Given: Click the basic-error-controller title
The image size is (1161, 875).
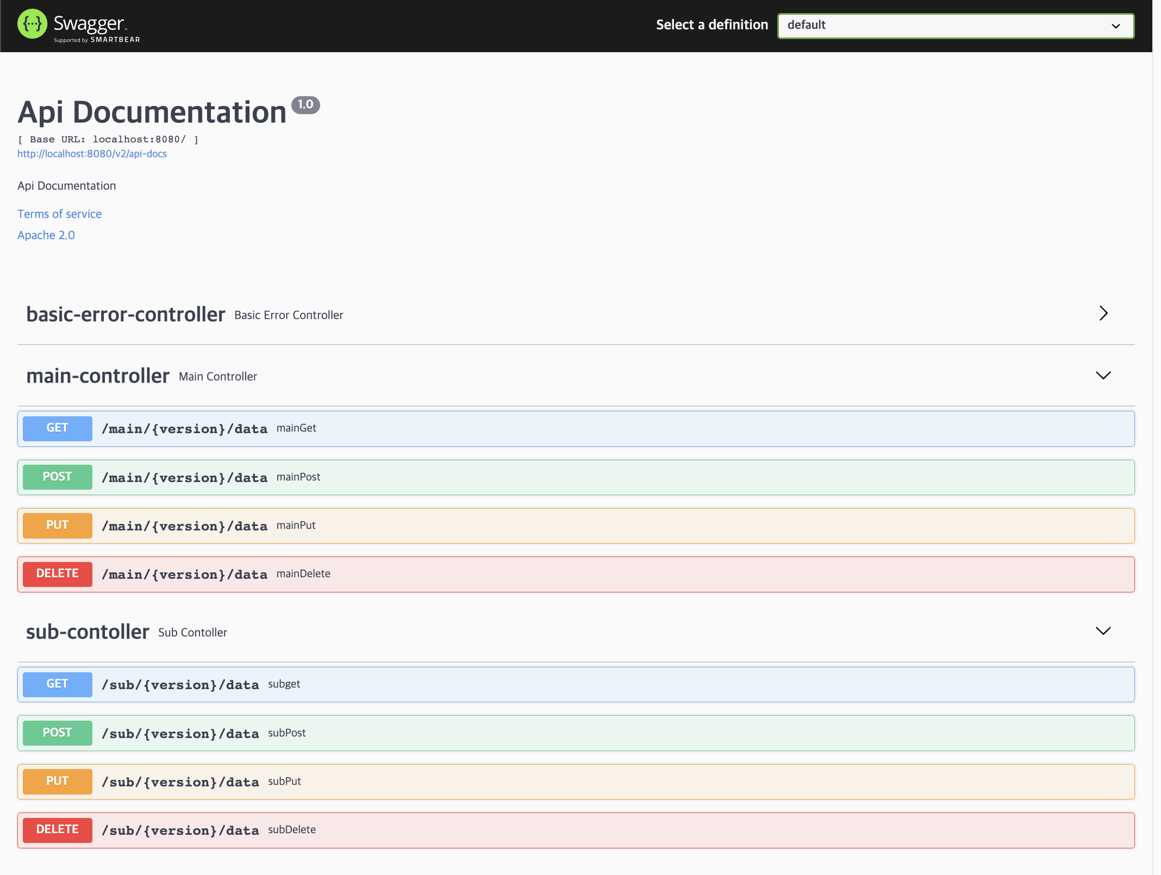Looking at the screenshot, I should [x=126, y=315].
